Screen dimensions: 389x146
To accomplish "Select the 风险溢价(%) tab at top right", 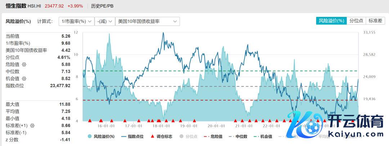I will coord(331,21).
